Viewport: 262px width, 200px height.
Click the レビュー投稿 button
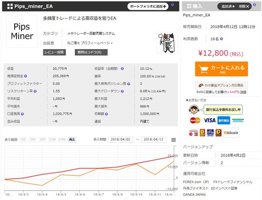coord(54,52)
